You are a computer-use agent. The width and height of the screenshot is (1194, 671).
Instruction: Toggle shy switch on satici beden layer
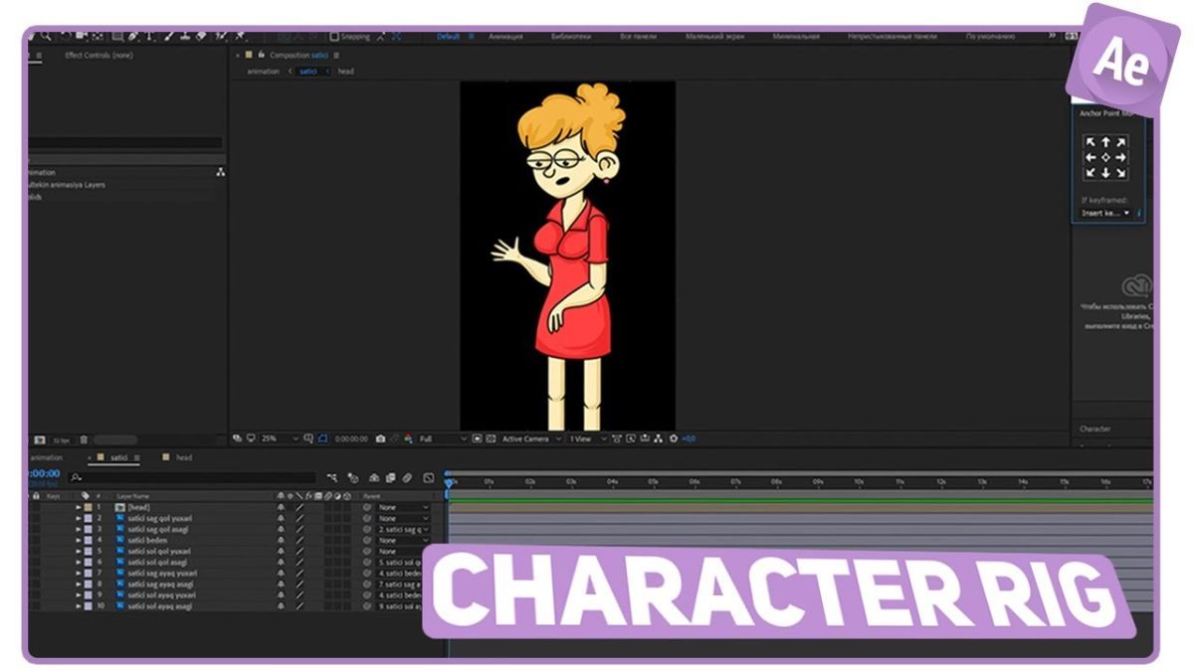(x=282, y=540)
